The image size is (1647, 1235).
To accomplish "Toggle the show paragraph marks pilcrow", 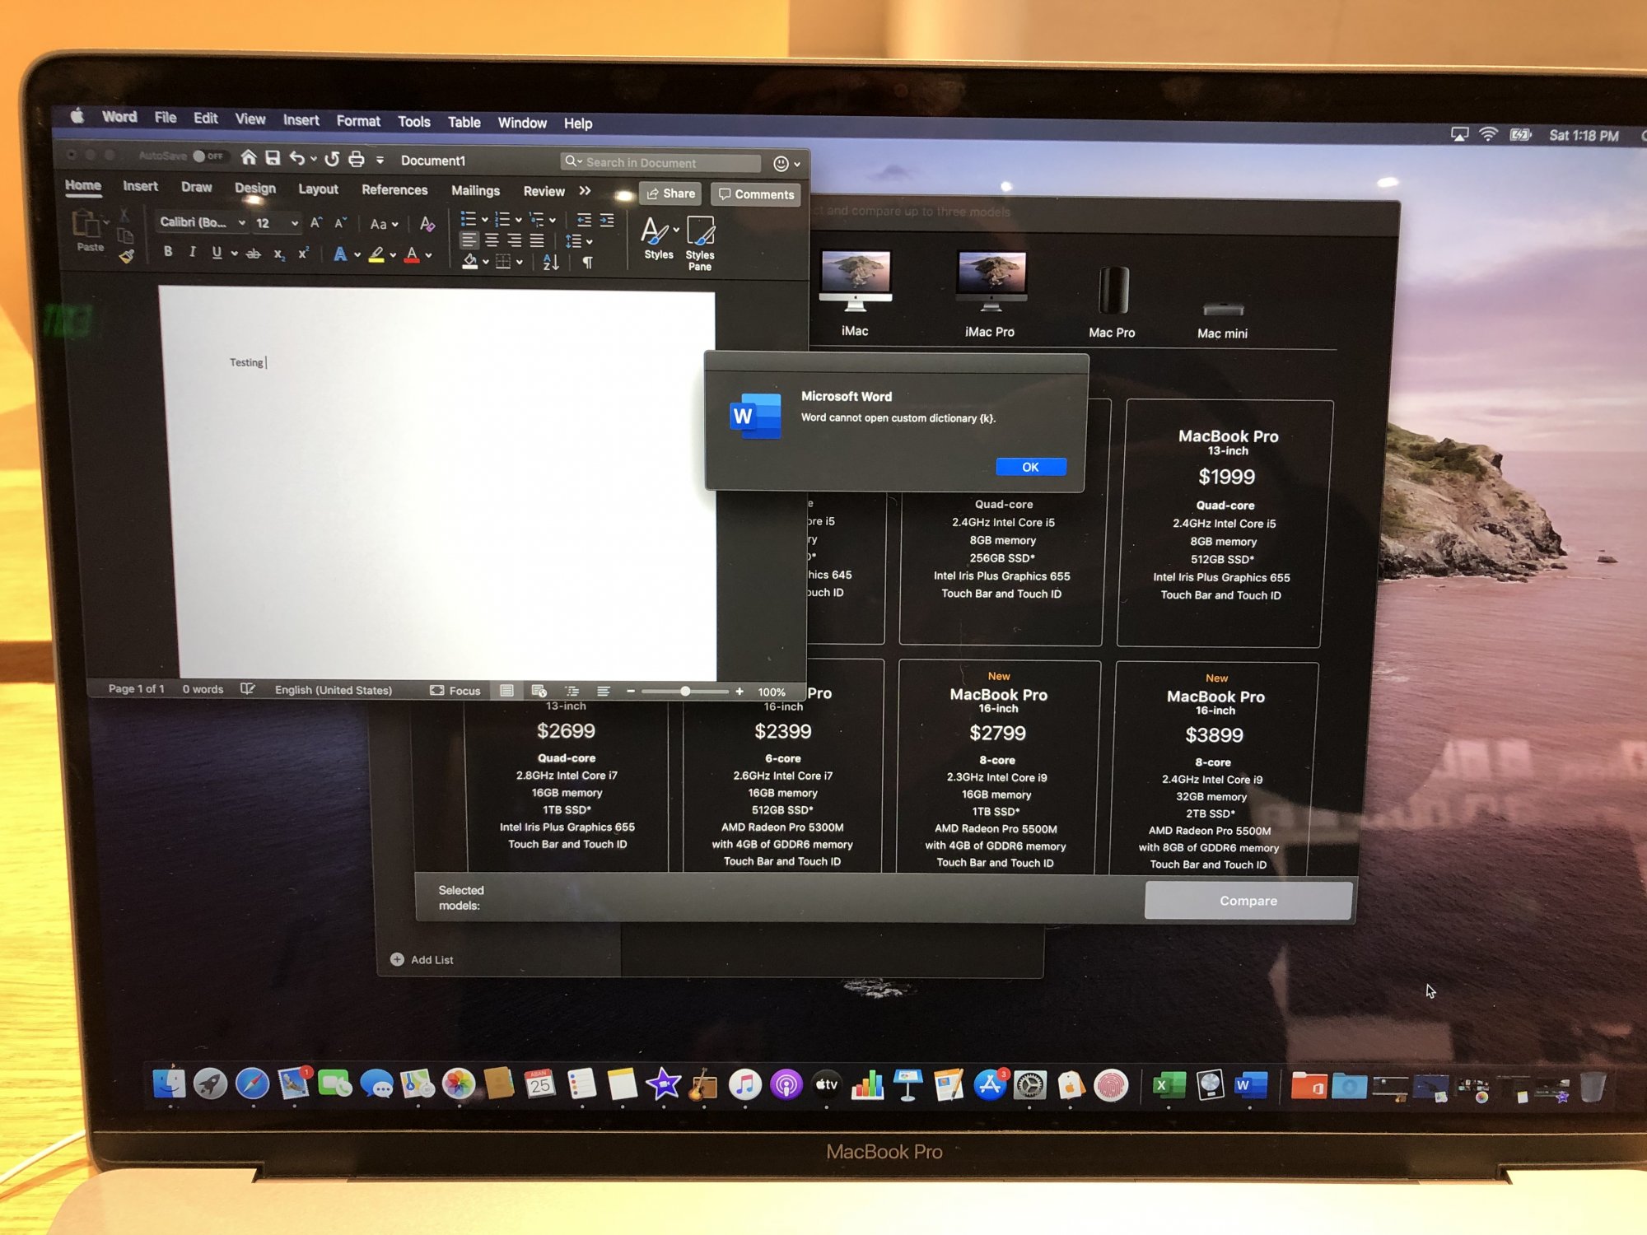I will [587, 263].
